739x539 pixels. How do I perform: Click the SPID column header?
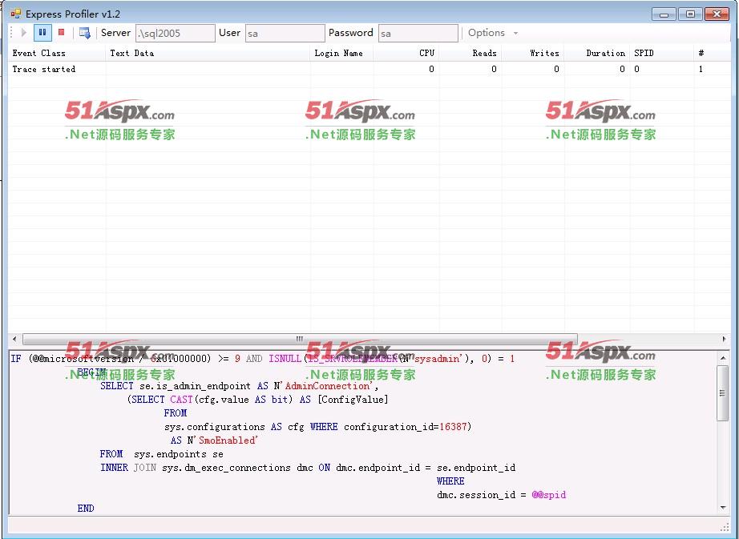[662, 53]
